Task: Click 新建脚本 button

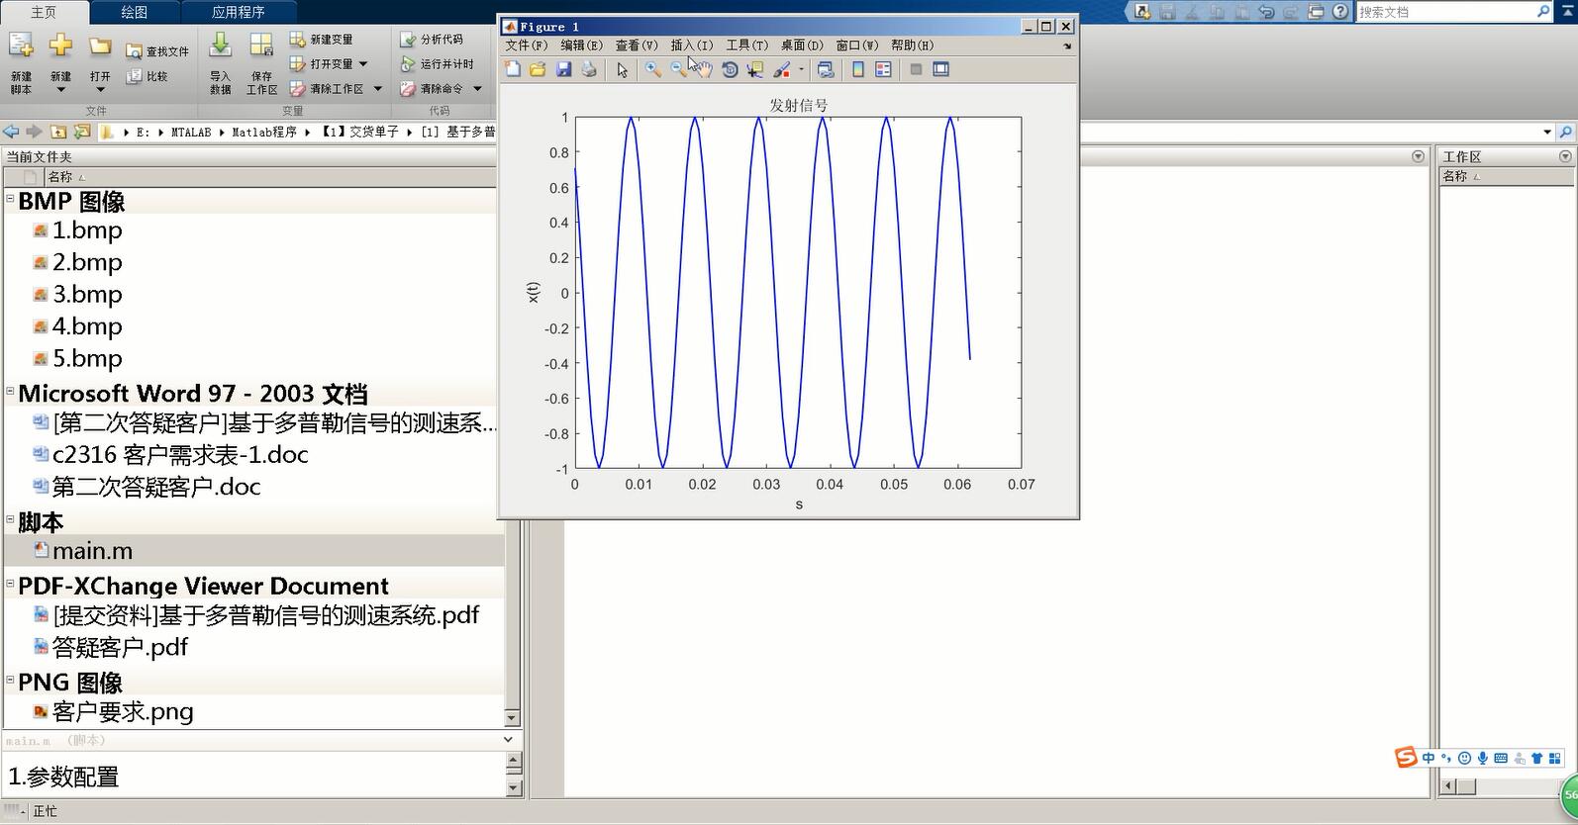Action: [x=22, y=62]
